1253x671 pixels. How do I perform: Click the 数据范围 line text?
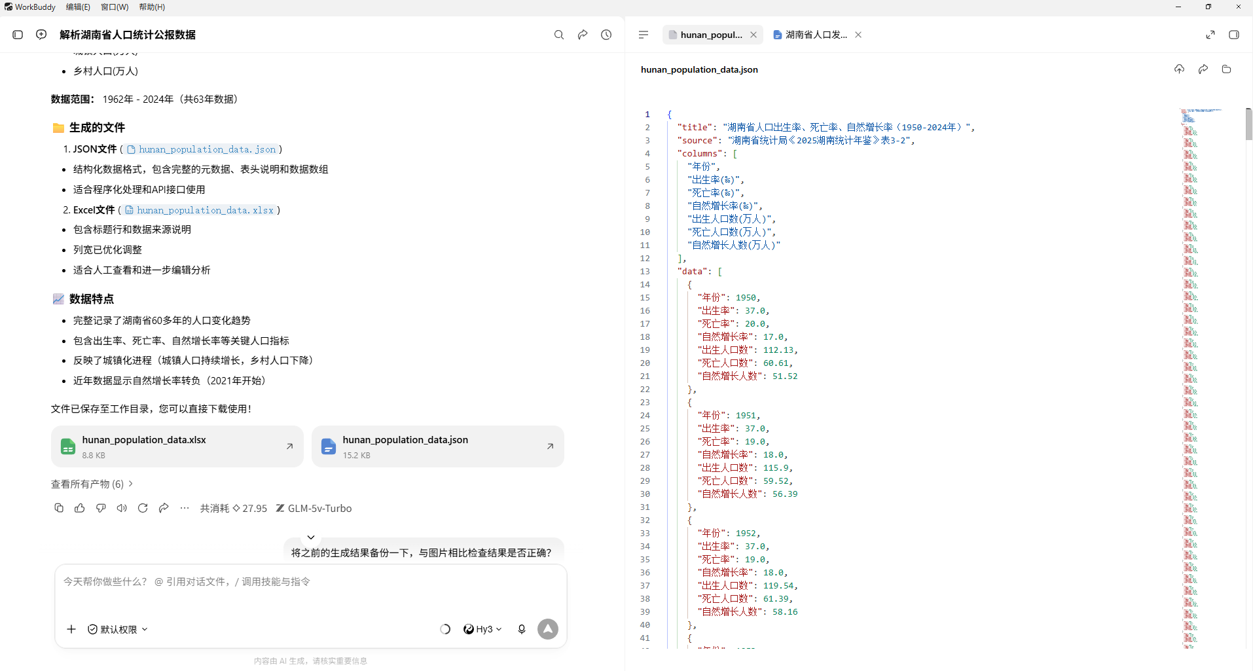(x=145, y=99)
